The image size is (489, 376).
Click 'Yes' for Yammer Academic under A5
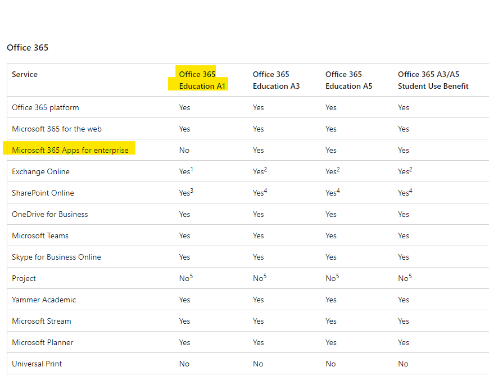pos(331,300)
